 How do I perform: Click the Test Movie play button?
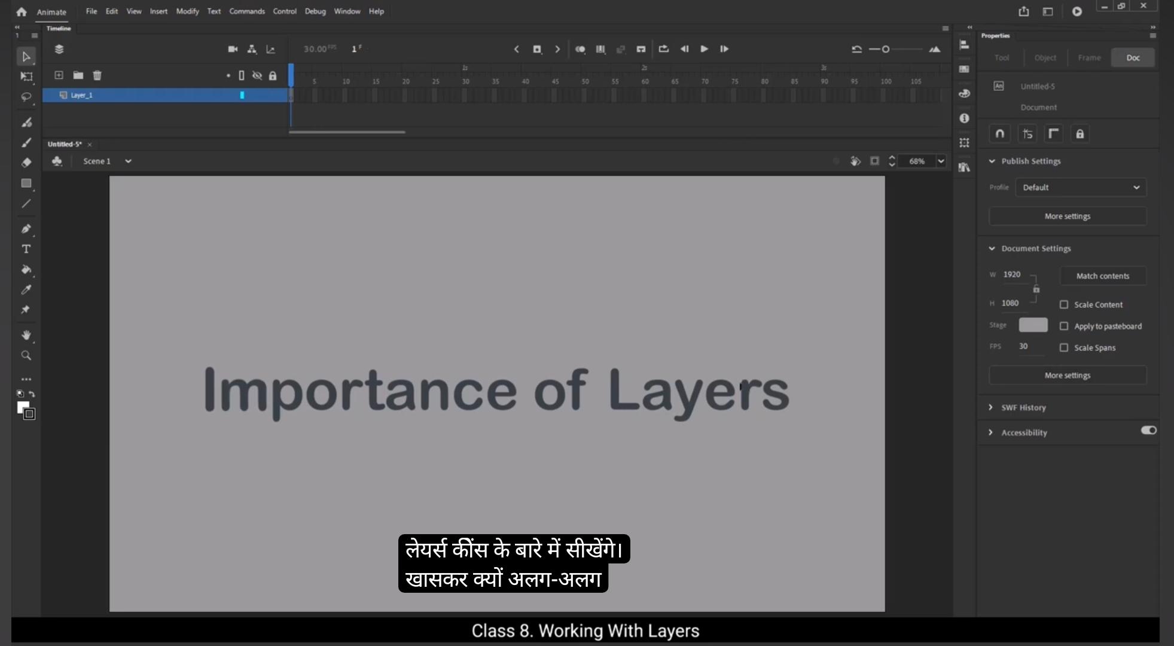pos(1077,11)
